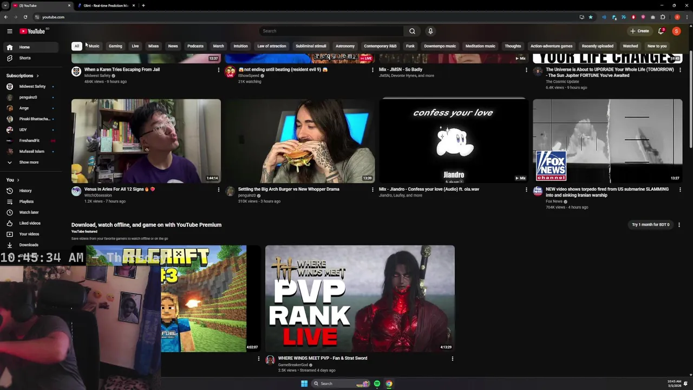Open the Midwest Safety subscription
This screenshot has width=693, height=390.
click(32, 87)
